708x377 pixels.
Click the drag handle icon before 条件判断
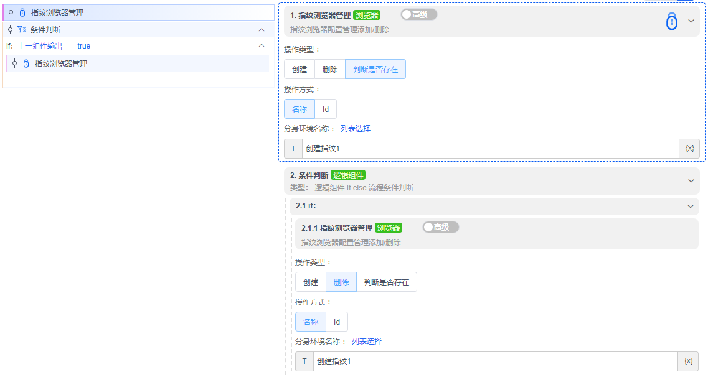point(11,29)
